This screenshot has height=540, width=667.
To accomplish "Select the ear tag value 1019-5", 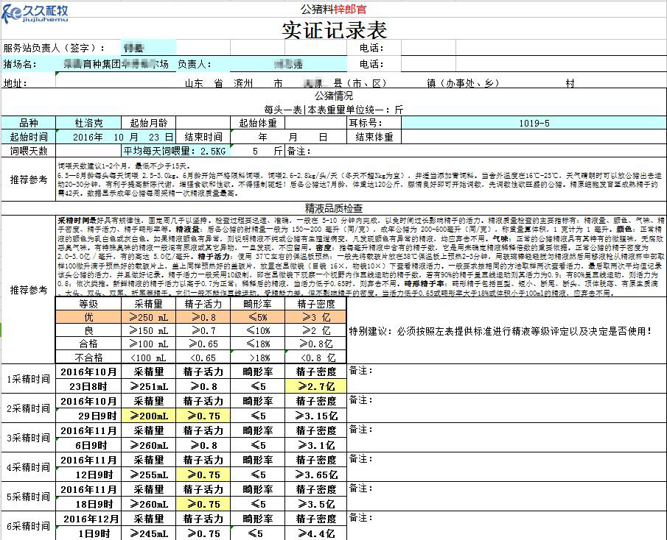I will 534,123.
